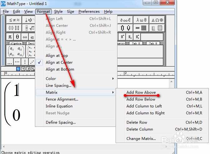
Task: Choose Delete Column
Action: click(162, 129)
